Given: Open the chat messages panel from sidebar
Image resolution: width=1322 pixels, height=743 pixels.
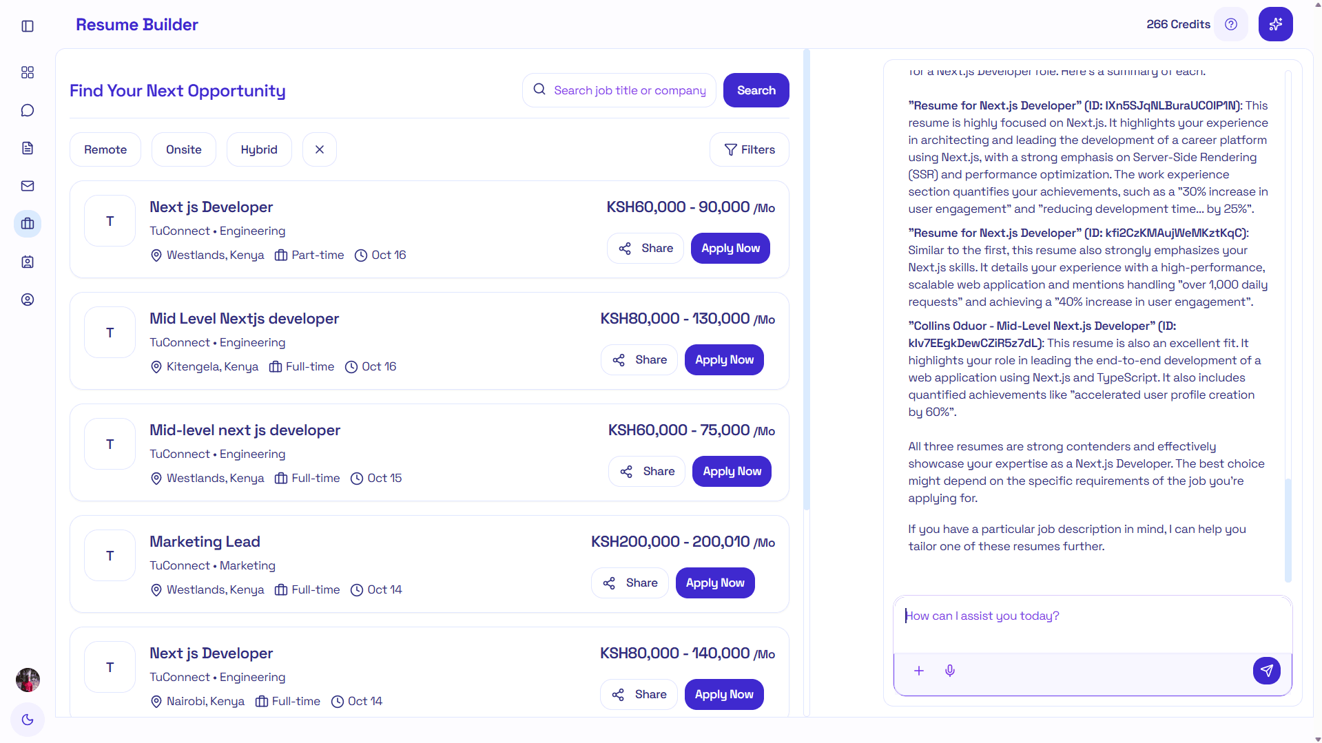Looking at the screenshot, I should (28, 110).
